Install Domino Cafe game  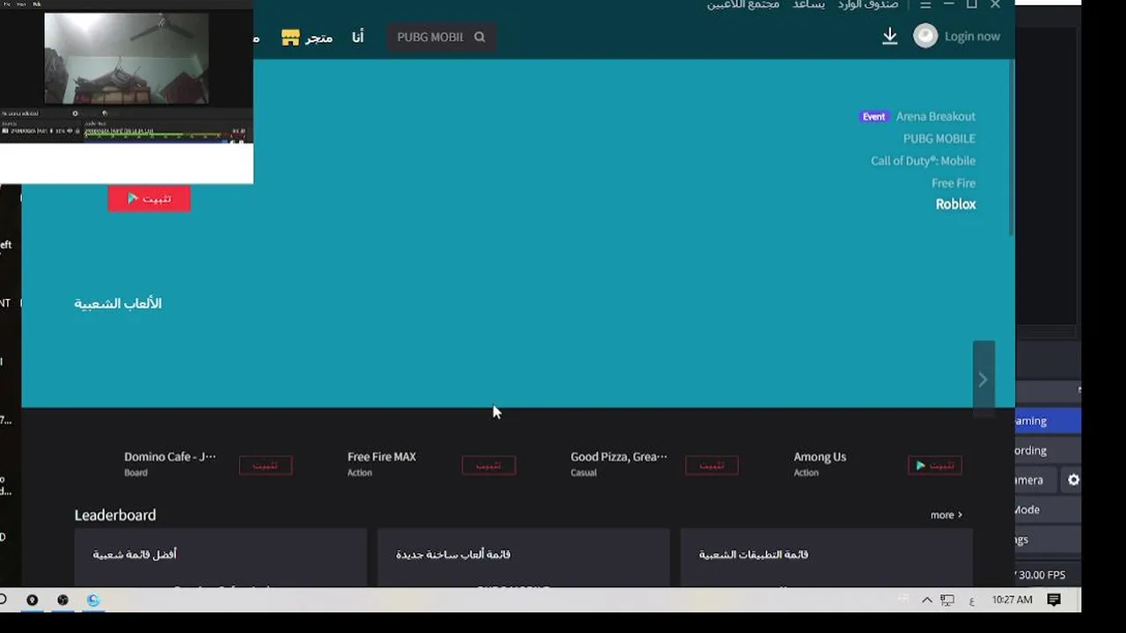click(266, 465)
